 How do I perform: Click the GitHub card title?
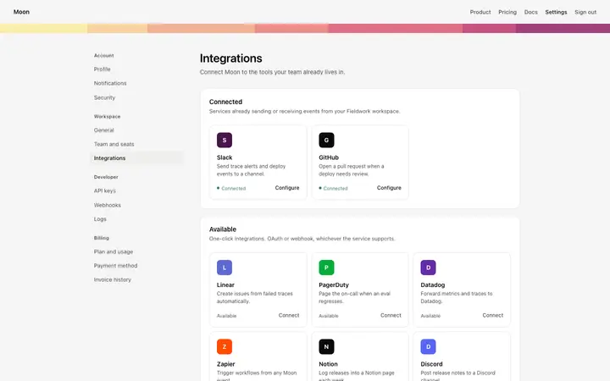click(x=329, y=157)
